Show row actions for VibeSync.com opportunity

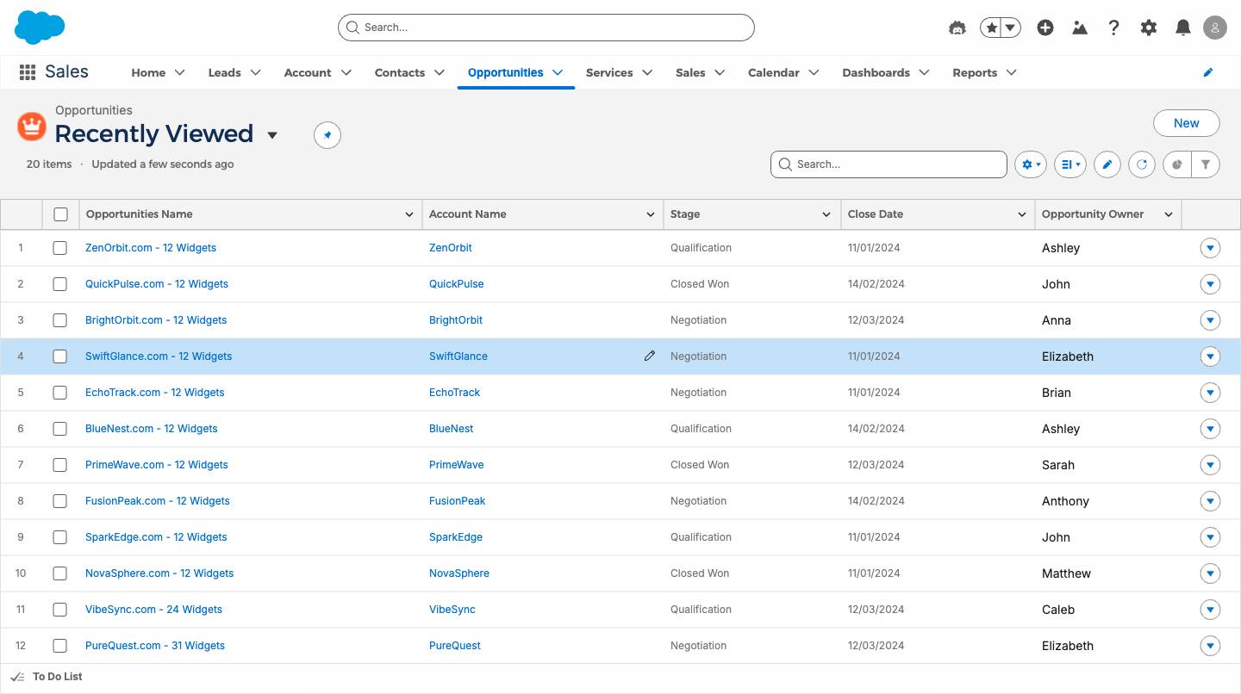click(1210, 610)
